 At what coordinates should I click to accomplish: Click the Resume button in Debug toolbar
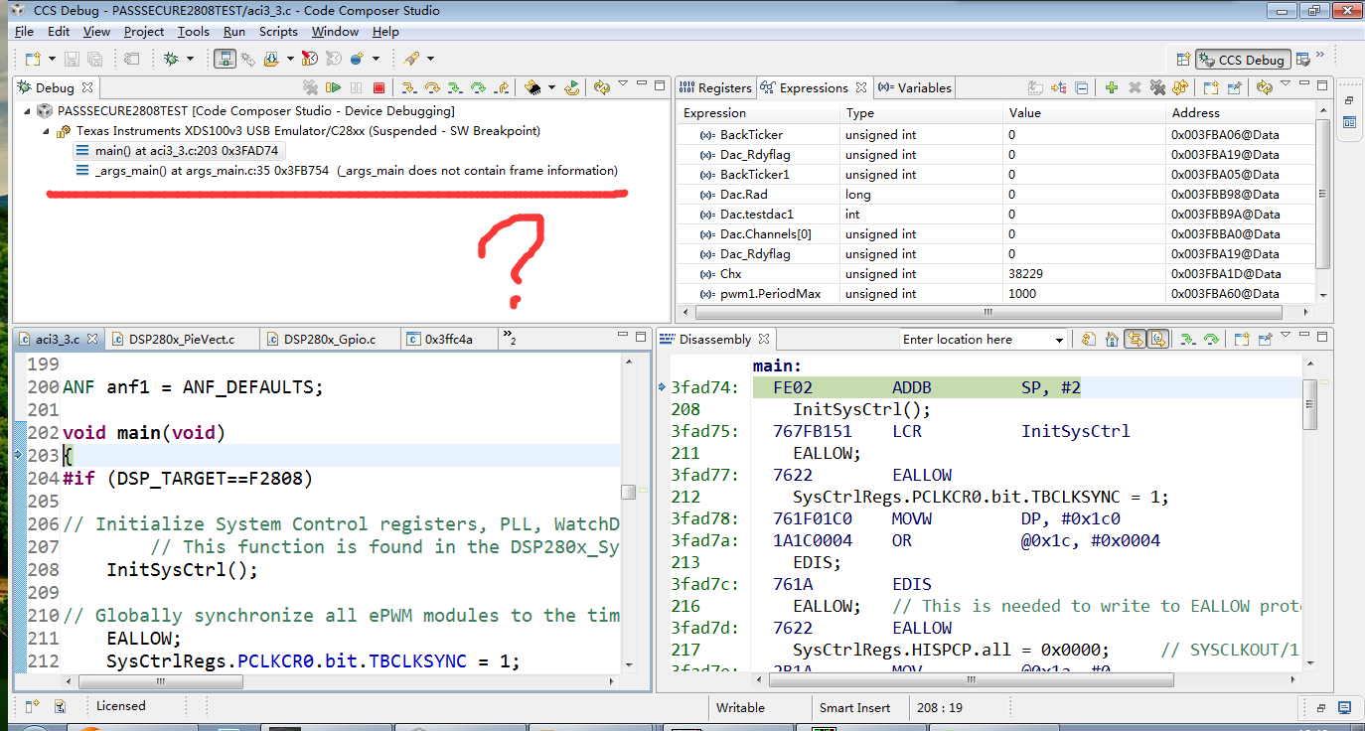pos(334,87)
